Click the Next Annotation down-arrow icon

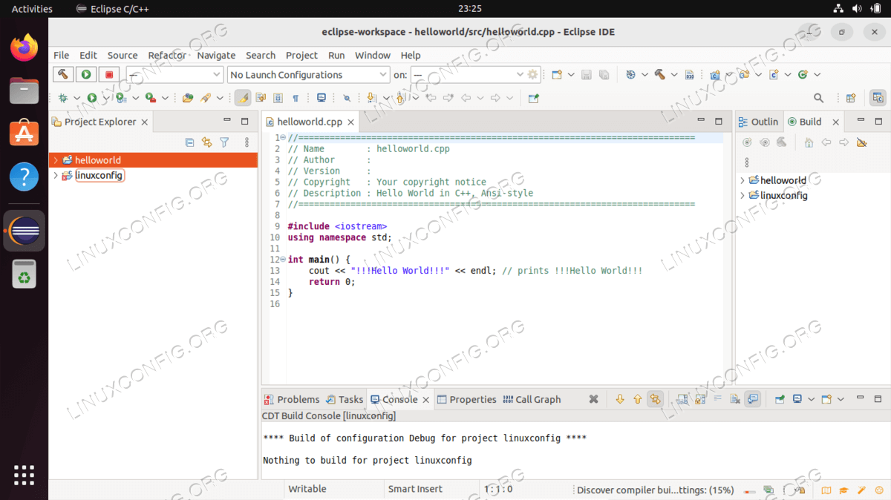pos(371,98)
